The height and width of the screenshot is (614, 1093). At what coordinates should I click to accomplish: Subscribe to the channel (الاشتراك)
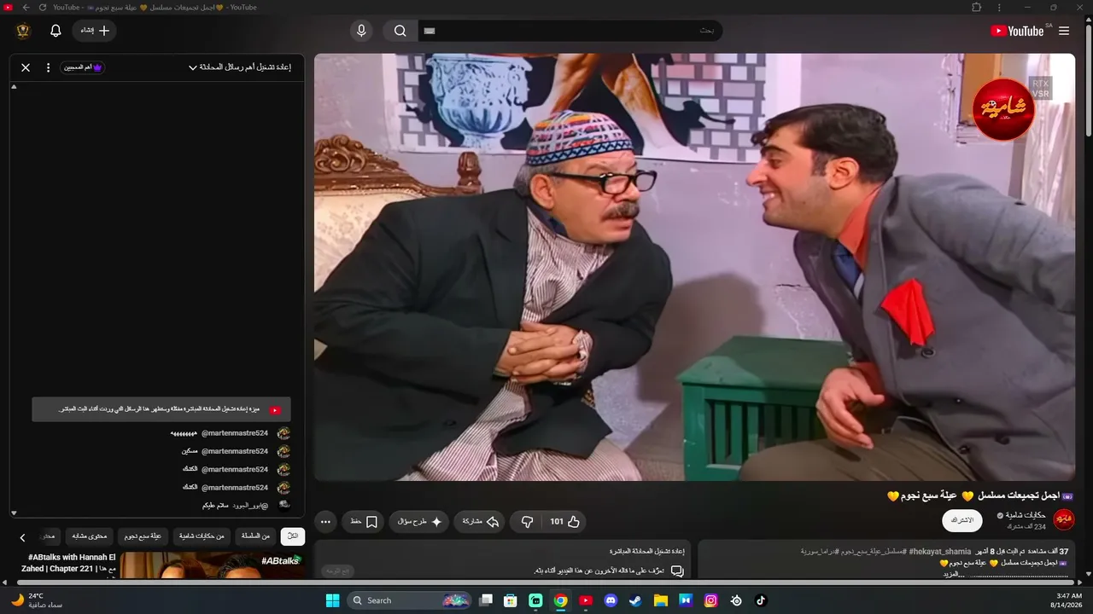962,520
